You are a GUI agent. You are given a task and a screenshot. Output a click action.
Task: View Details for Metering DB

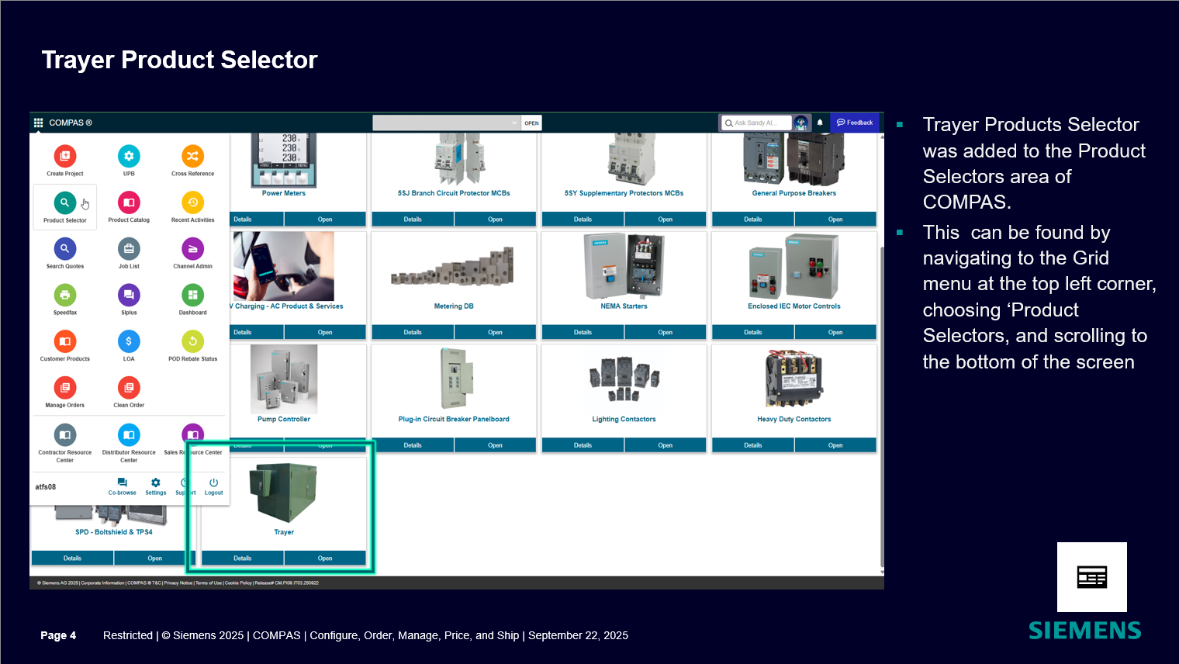[413, 332]
